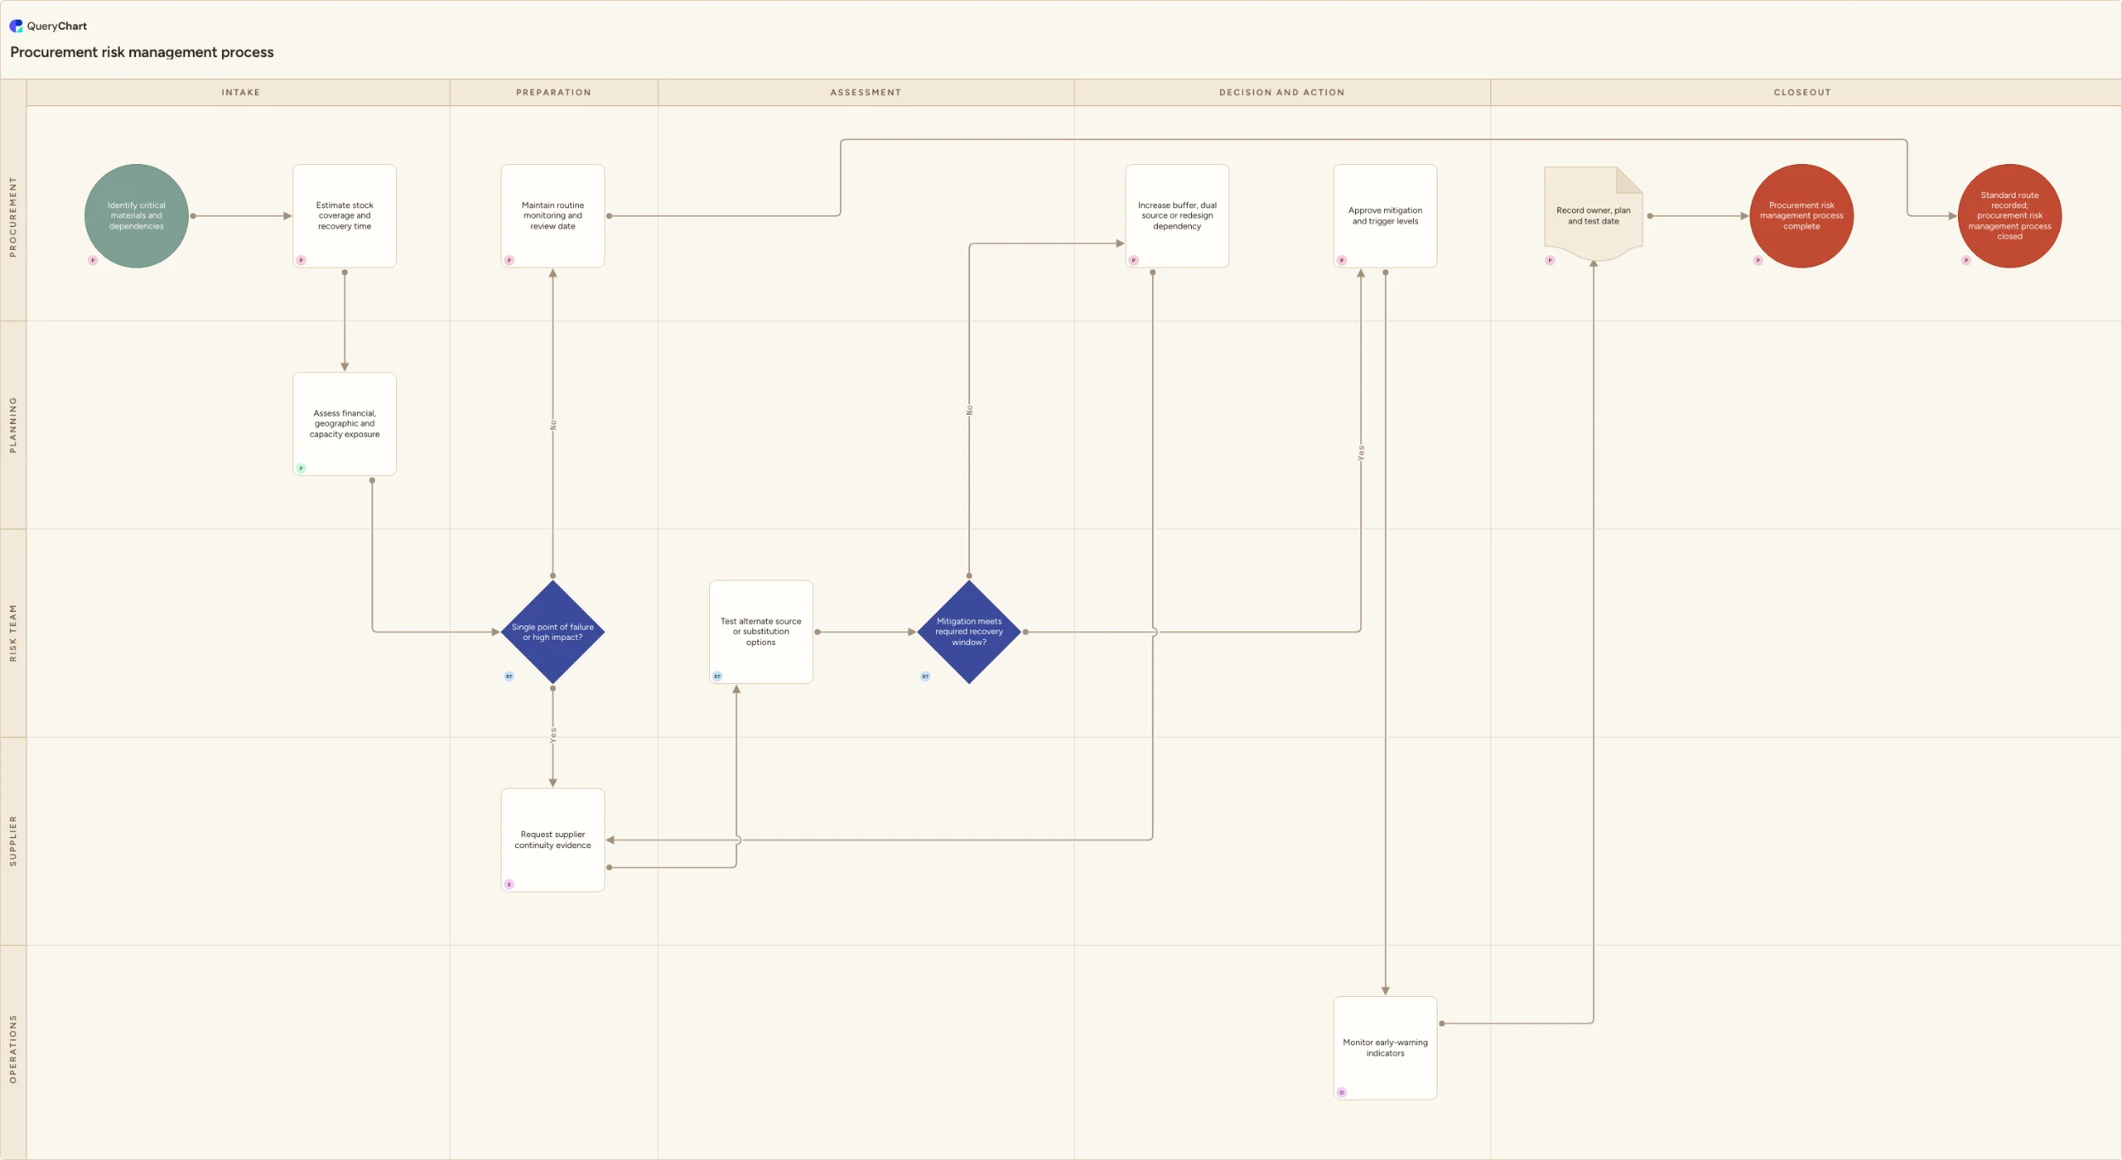This screenshot has height=1160, width=2122.
Task: Click the PREPARATION phase column header
Action: tap(553, 93)
